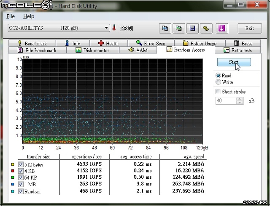The image size is (270, 206).
Task: Click the 'operations / sec' column header
Action: click(86, 157)
